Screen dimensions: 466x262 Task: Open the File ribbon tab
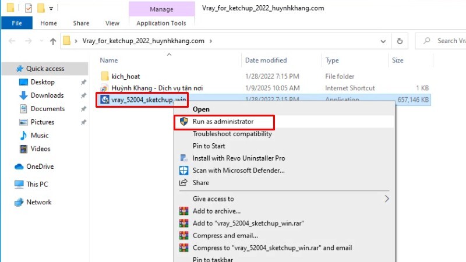click(17, 23)
